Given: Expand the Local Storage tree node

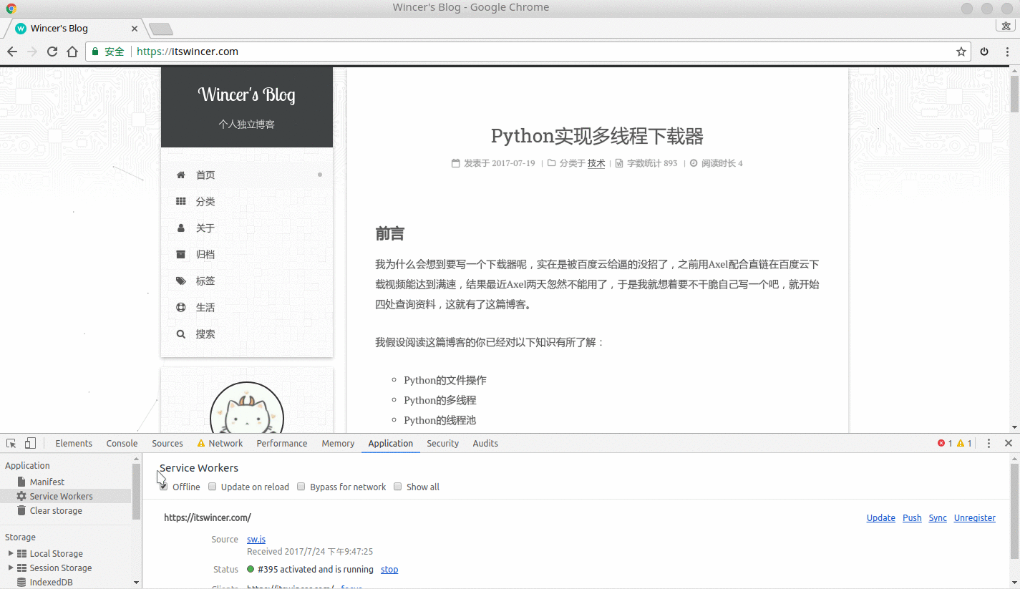Looking at the screenshot, I should click(10, 553).
